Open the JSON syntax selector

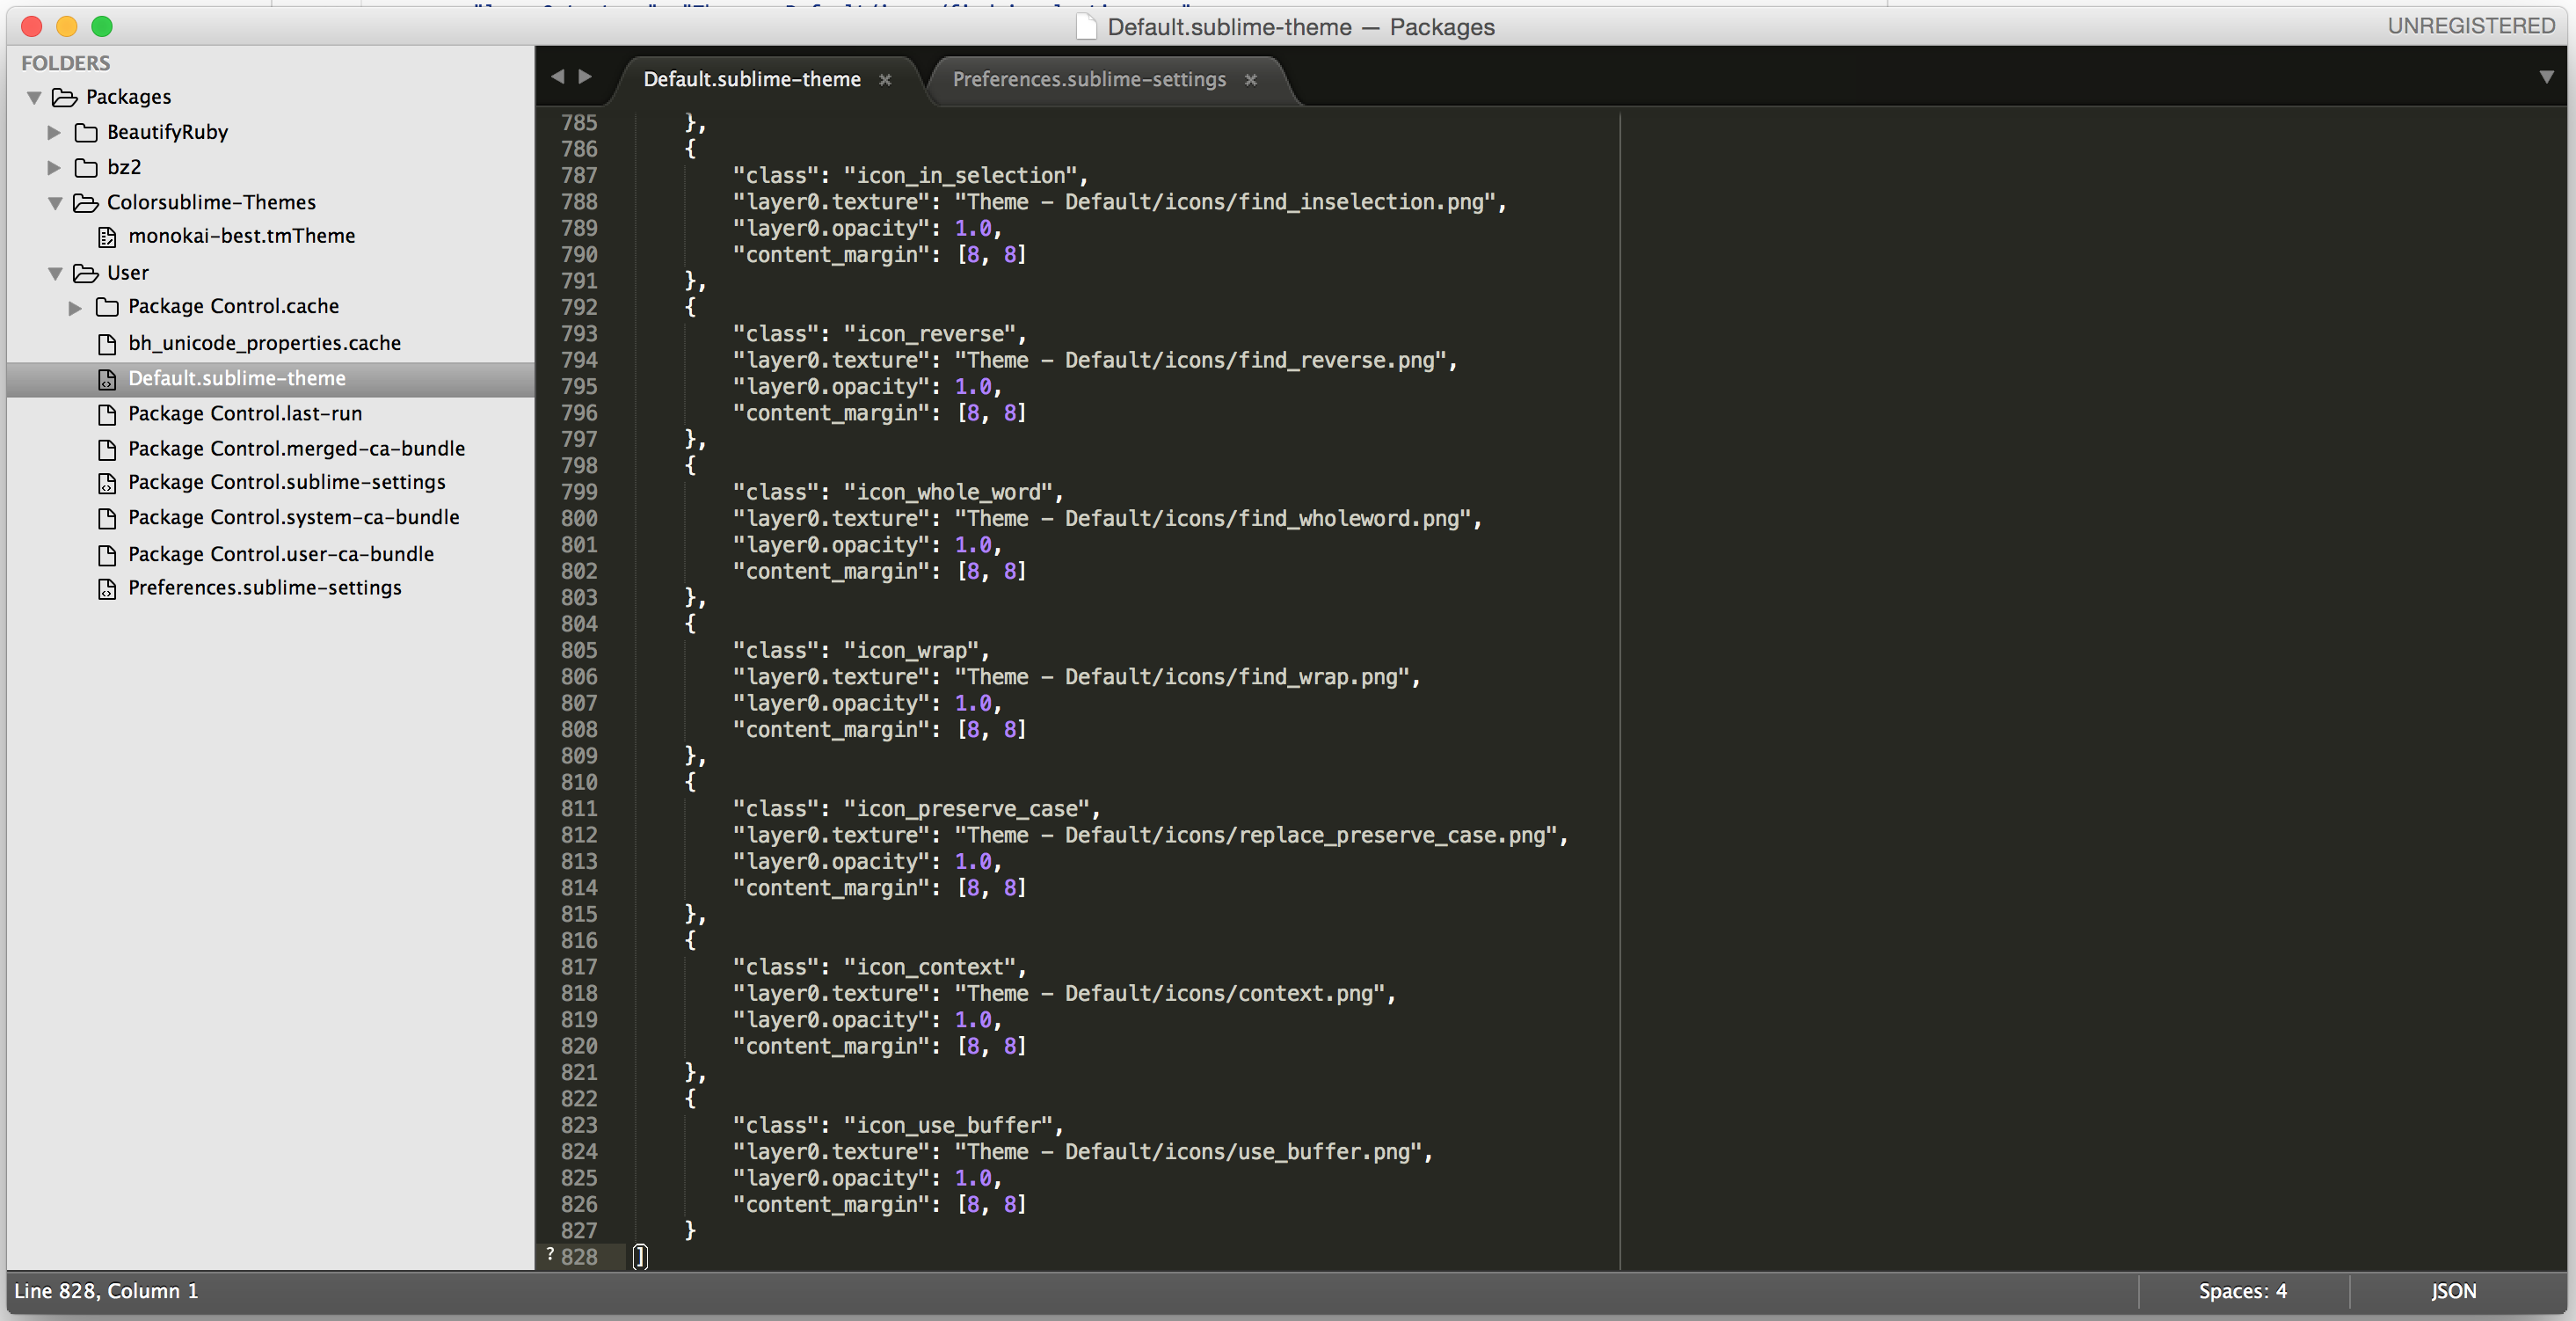(2454, 1291)
